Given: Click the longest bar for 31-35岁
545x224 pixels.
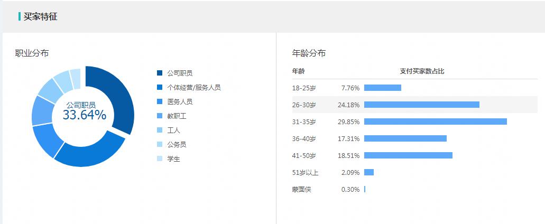Looking at the screenshot, I should 435,122.
